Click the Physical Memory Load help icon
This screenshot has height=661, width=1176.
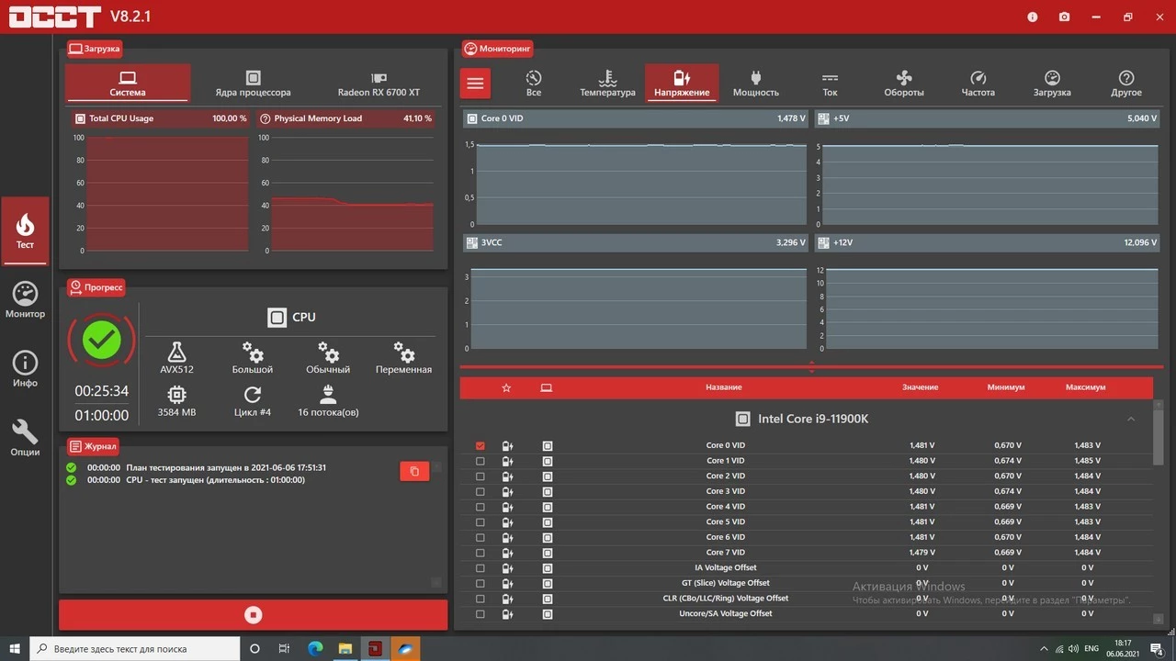266,118
